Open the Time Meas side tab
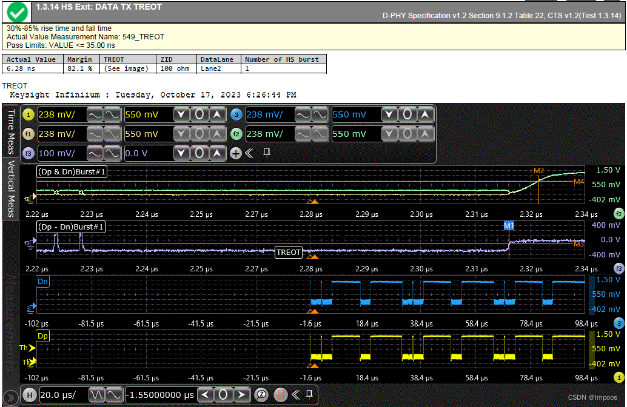This screenshot has height=407, width=627. [11, 131]
